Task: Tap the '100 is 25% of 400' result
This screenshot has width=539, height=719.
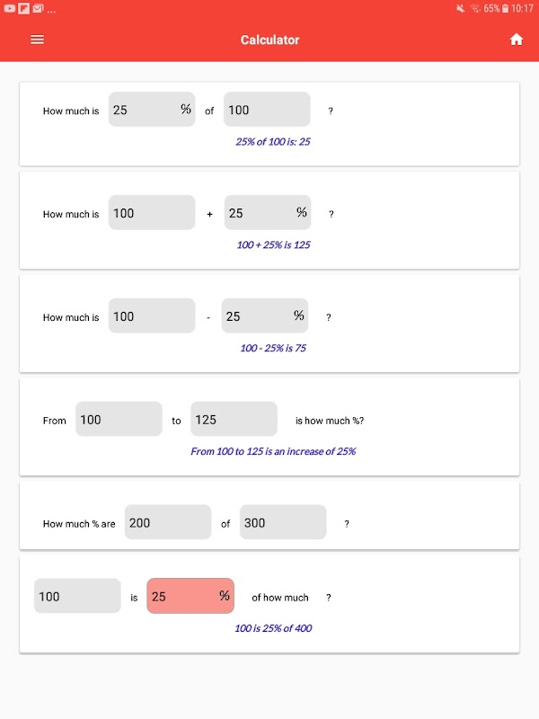Action: coord(273,628)
